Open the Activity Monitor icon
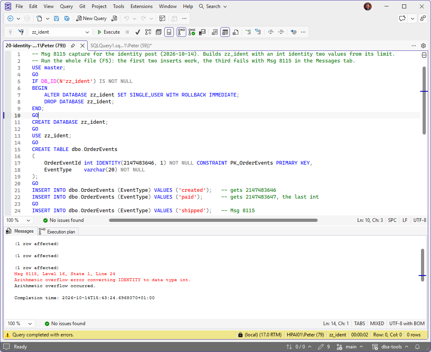The image size is (431, 352). [162, 18]
